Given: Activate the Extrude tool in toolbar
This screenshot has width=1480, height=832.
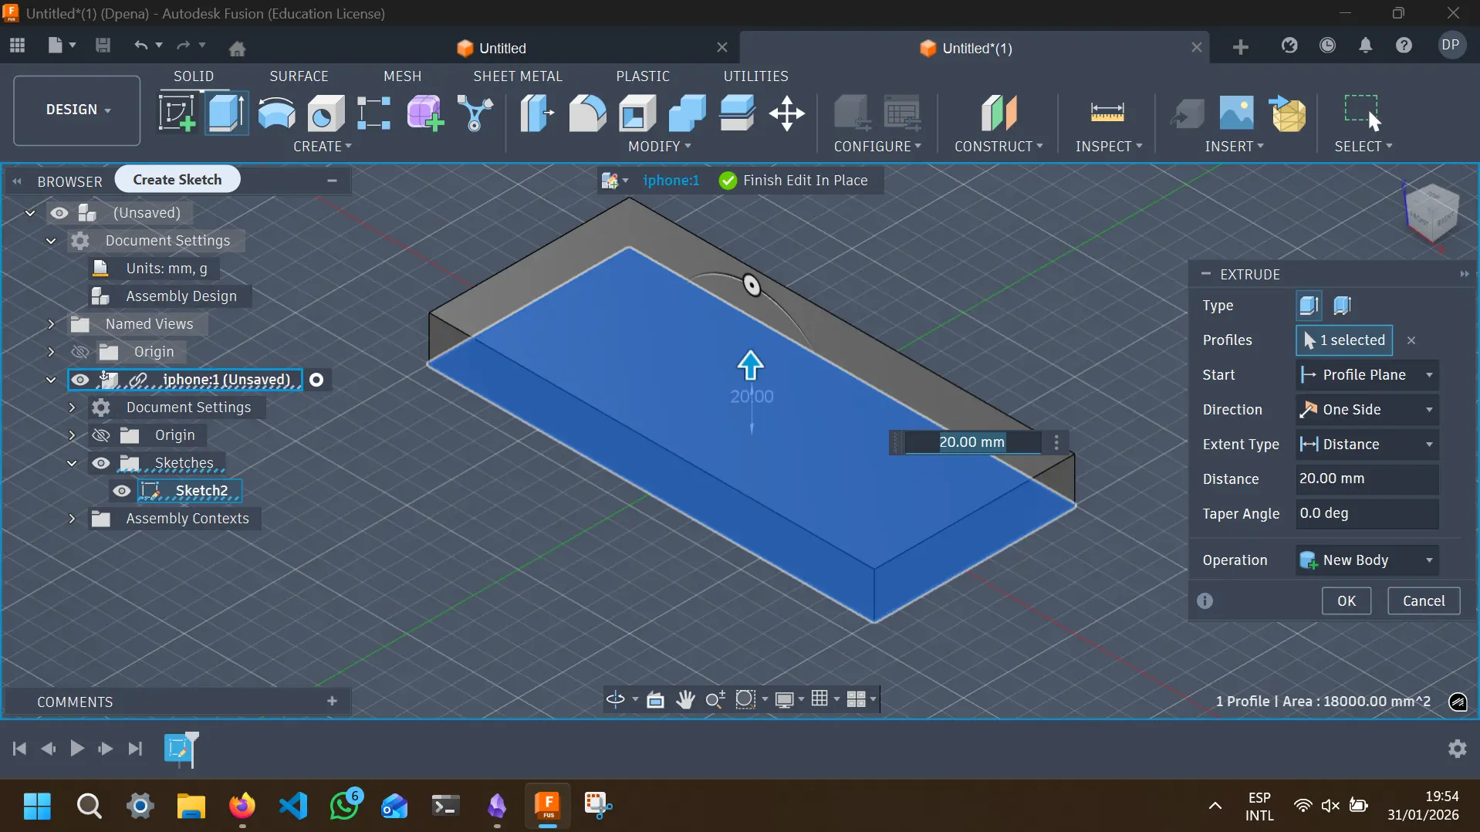Looking at the screenshot, I should [x=226, y=113].
